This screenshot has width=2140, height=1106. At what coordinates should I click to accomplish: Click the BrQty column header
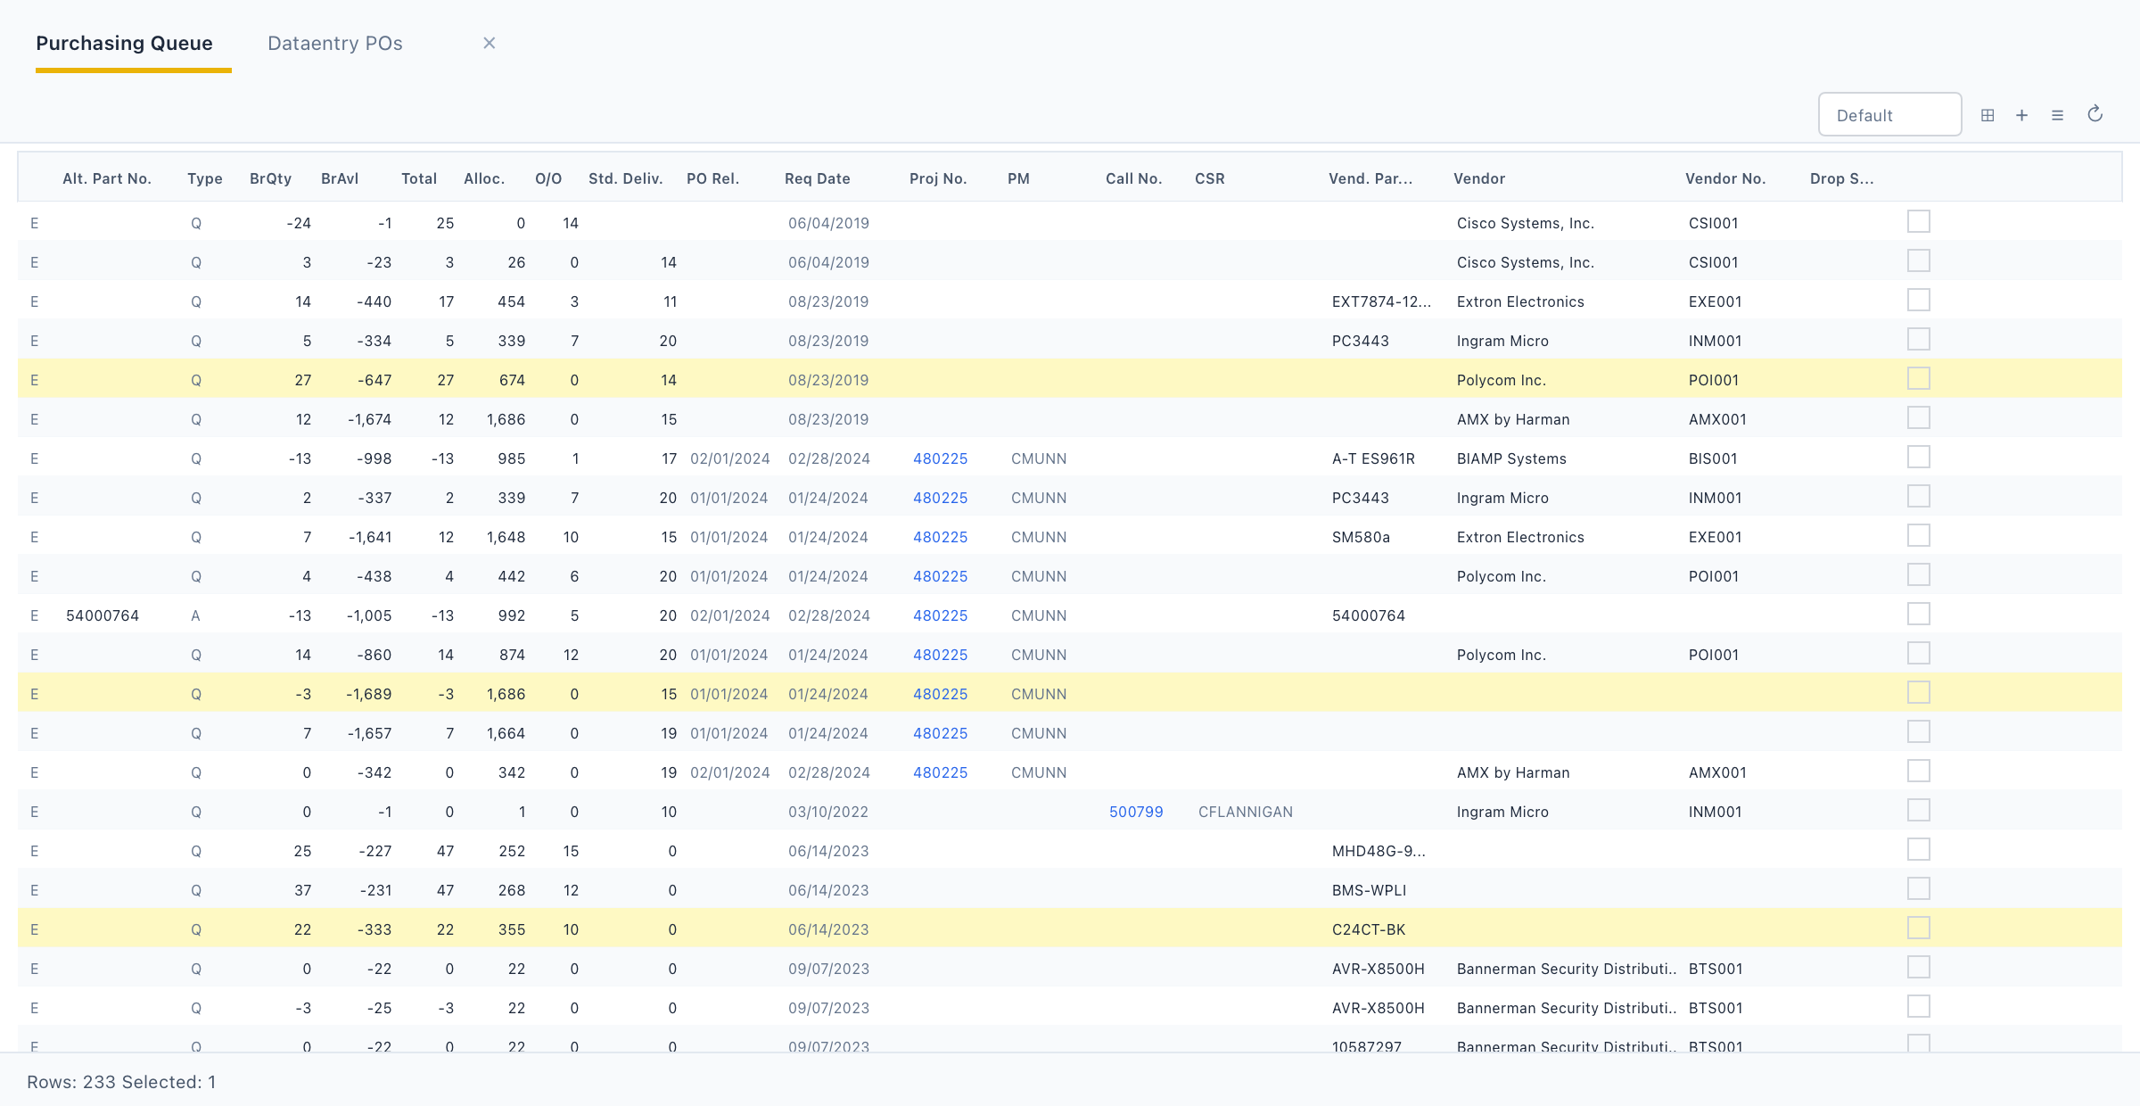pyautogui.click(x=270, y=178)
